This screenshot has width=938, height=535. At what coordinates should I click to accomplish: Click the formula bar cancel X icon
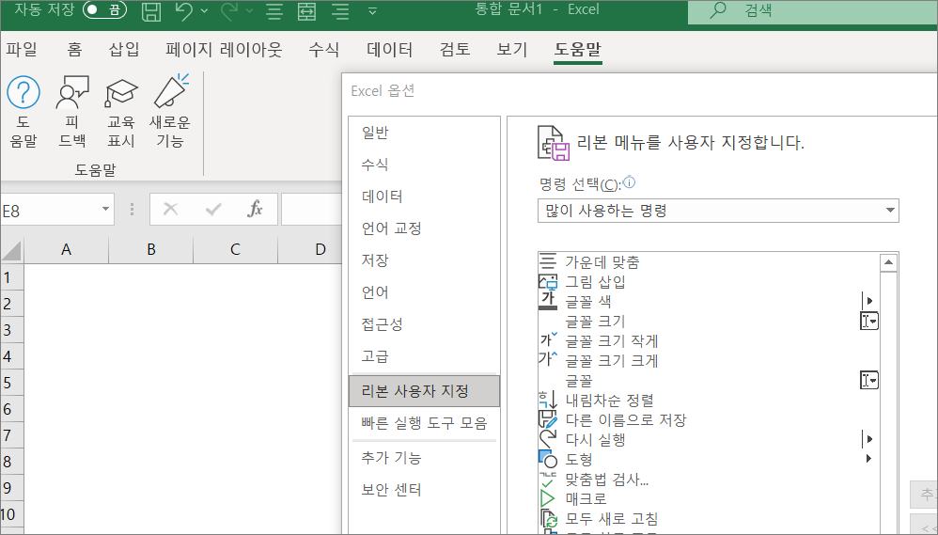click(x=170, y=209)
